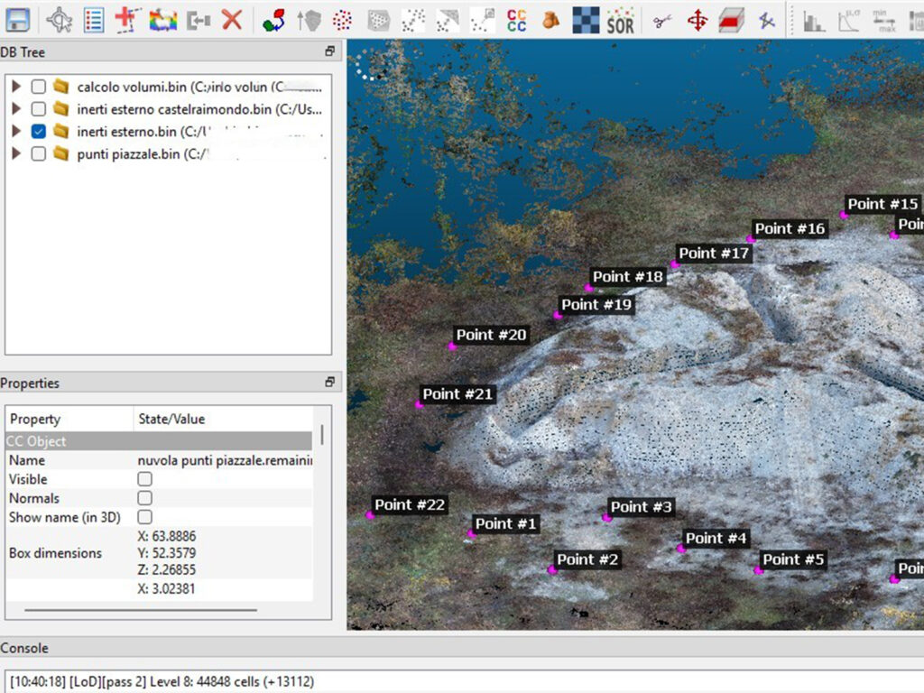Enable the calcolo volumi.bin checkbox
Viewport: 924px width, 693px height.
tap(39, 87)
